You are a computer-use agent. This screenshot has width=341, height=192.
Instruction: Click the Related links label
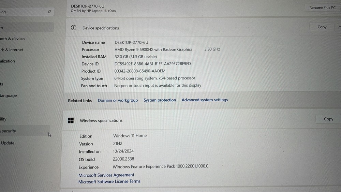[80, 101]
